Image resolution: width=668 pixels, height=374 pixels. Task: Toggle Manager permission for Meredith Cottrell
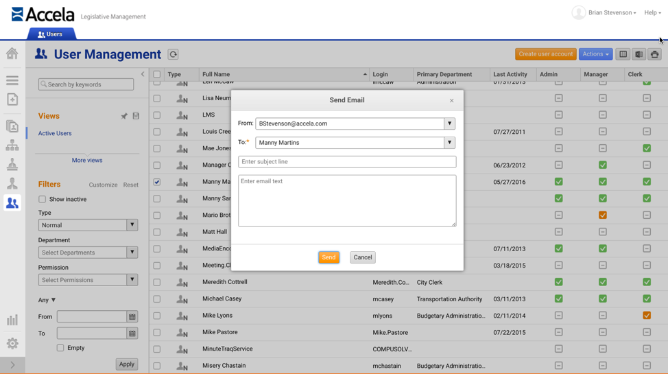(x=602, y=282)
